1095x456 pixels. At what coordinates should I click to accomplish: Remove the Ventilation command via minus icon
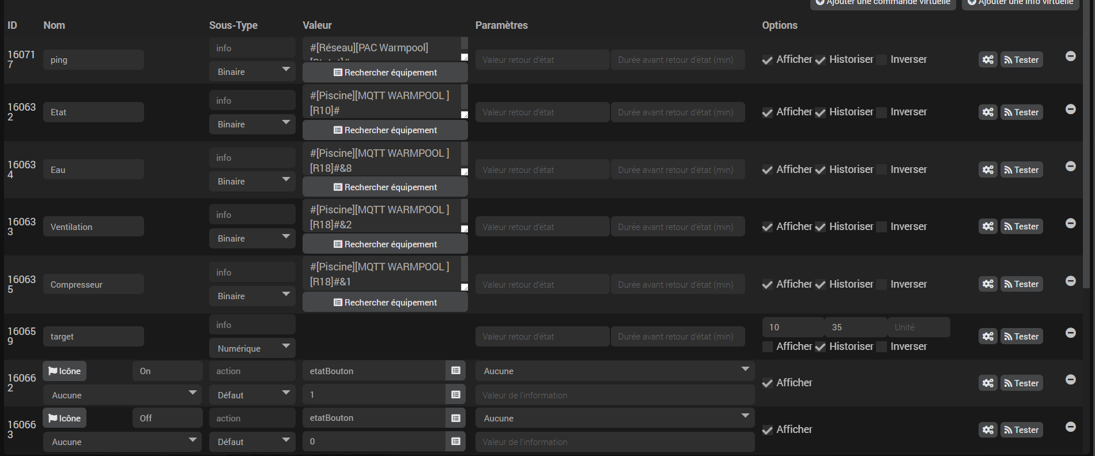tap(1070, 224)
